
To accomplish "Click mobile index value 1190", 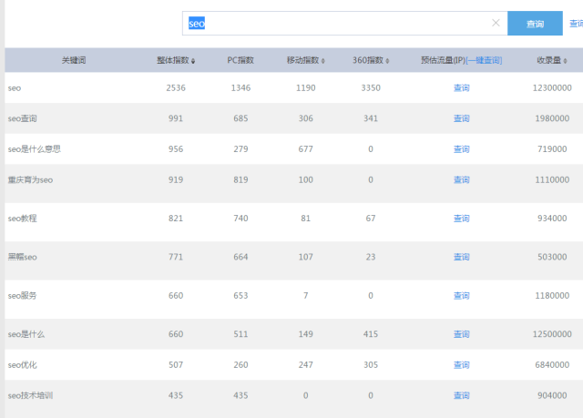I will pyautogui.click(x=306, y=88).
